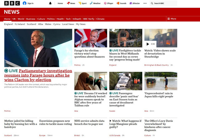Image resolution: width=200 pixels, height=140 pixels.
Task: Open 'Unprecedented' rain in Japan article
Action: click(159, 95)
